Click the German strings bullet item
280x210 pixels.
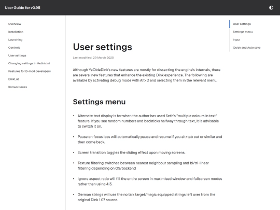(146, 197)
